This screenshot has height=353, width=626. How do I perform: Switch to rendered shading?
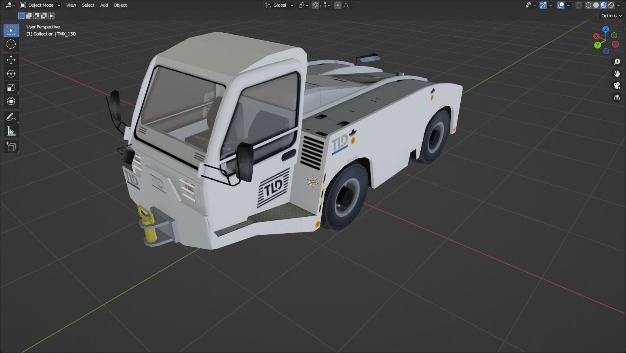click(611, 5)
